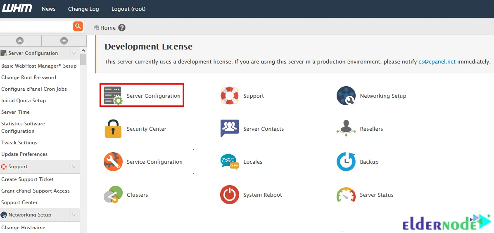Viewport: 494px width, 233px height.
Task: Click the help question mark icon
Action: (122, 28)
